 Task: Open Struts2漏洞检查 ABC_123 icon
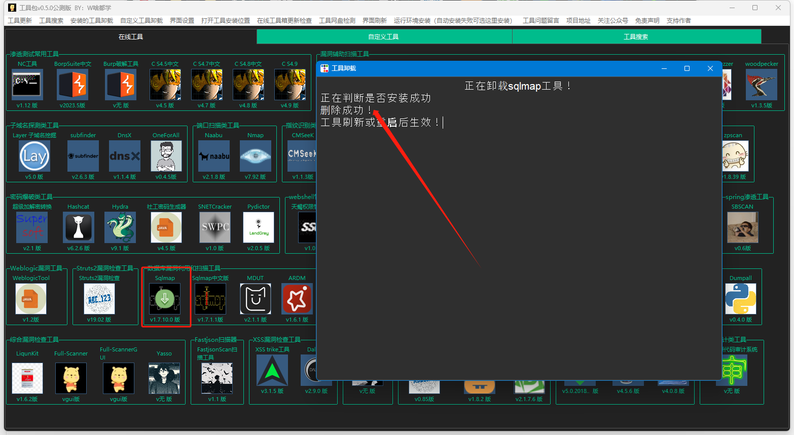pos(99,299)
